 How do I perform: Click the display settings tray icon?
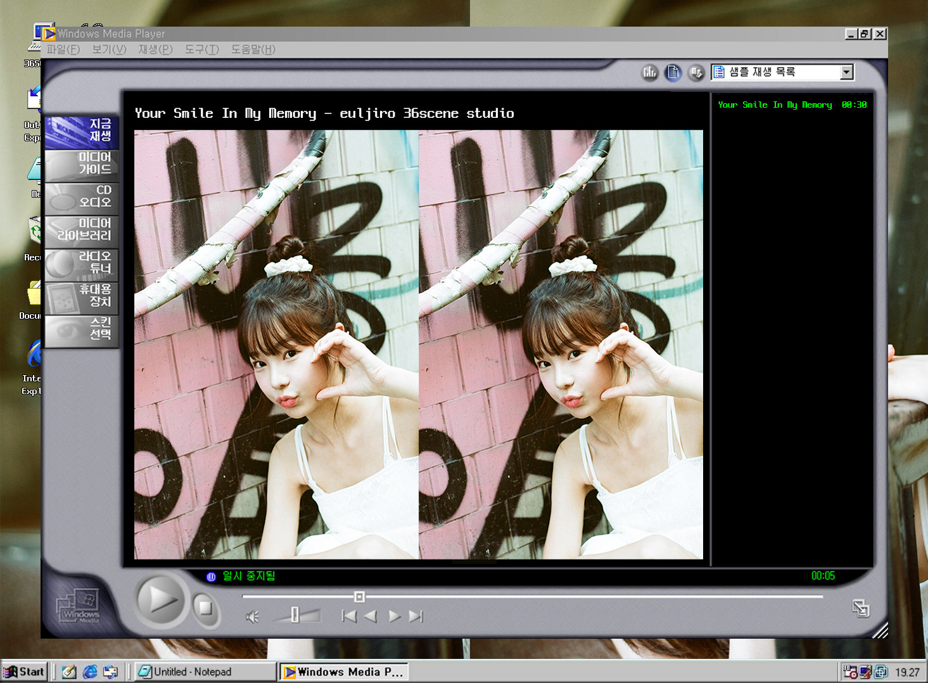pos(865,672)
